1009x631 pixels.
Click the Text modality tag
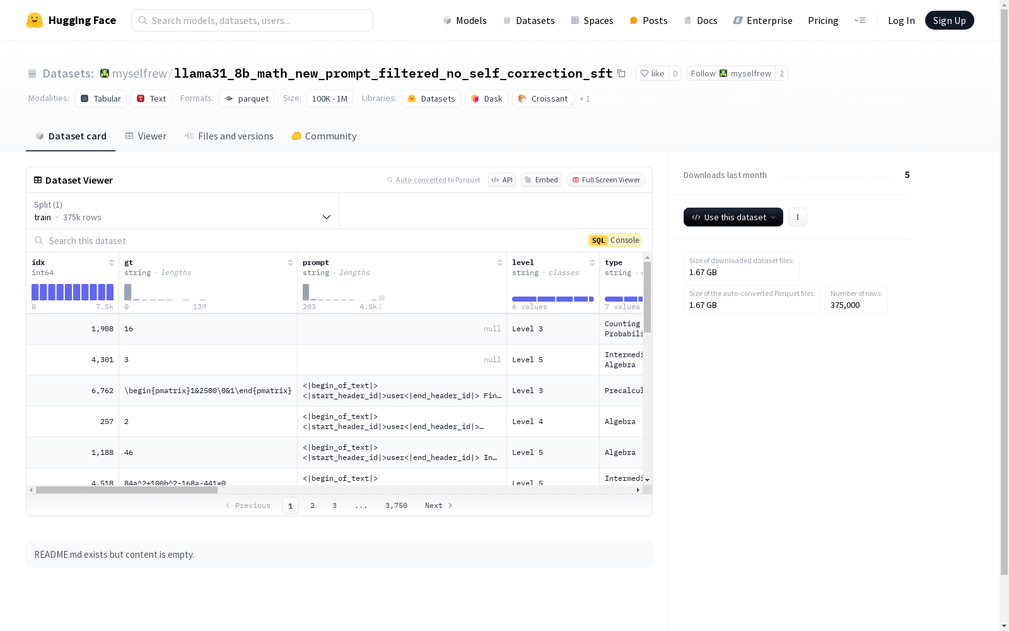coord(151,98)
